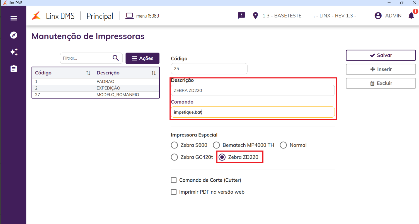Select the Normal printer radio button
The image size is (419, 224).
[283, 145]
